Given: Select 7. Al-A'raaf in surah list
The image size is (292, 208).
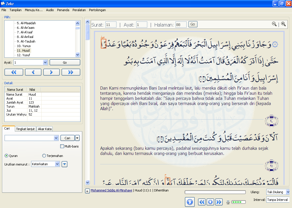Looking at the screenshot, I should click(25, 32).
